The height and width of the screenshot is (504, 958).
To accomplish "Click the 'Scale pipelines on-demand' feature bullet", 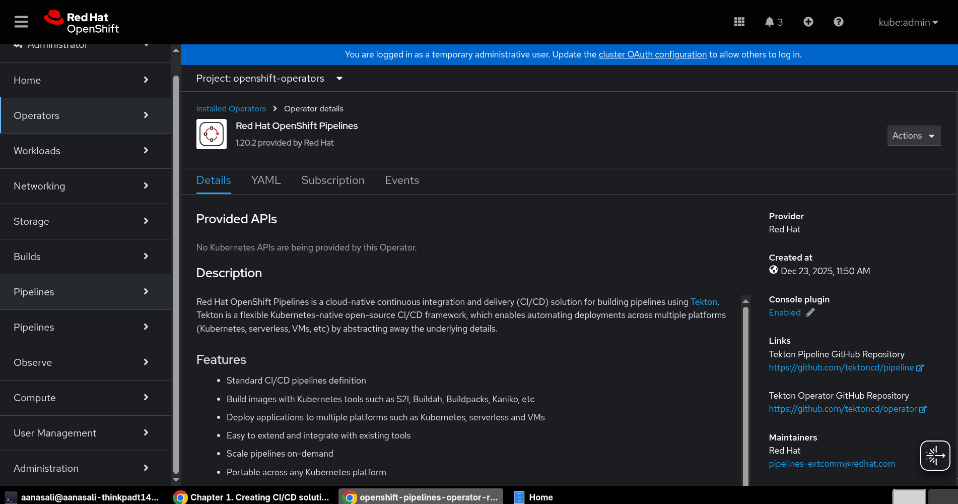I will tap(280, 454).
